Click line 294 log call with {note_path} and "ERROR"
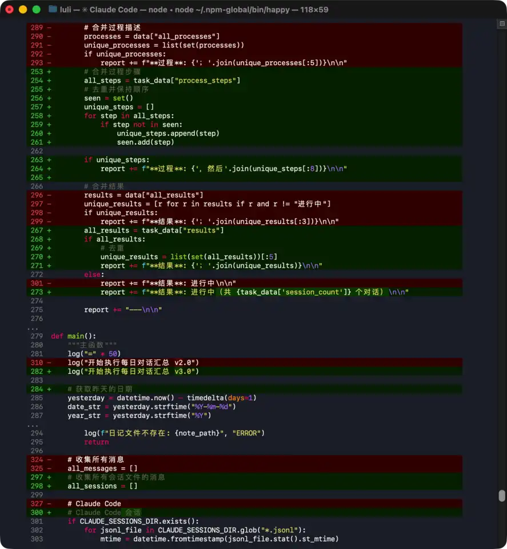This screenshot has width=507, height=549. point(174,433)
